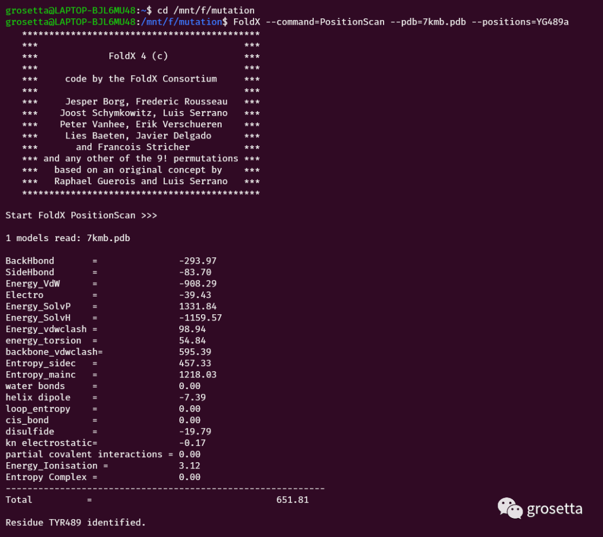Screen dimensions: 603x537
Task: Click 'Raphael Guerois and Luis Serrano' line
Action: click(x=141, y=181)
